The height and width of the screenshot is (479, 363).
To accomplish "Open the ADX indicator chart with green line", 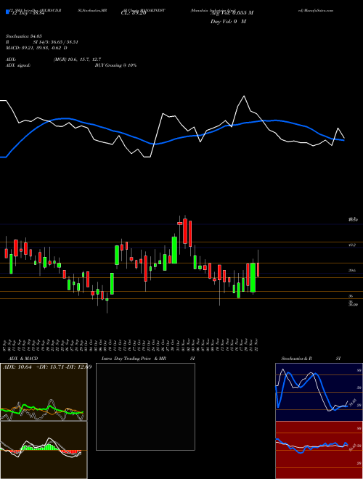I will tap(44, 392).
